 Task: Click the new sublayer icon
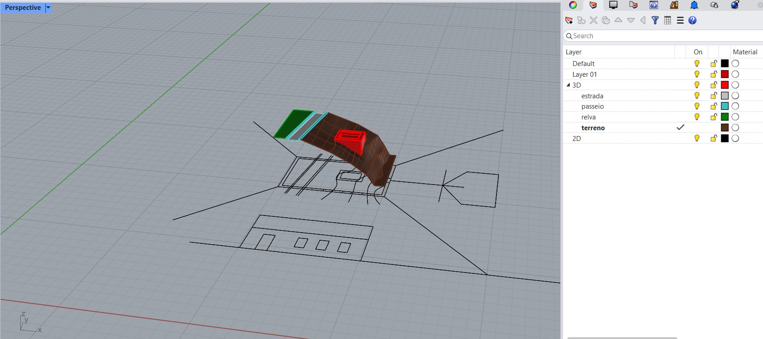point(581,20)
